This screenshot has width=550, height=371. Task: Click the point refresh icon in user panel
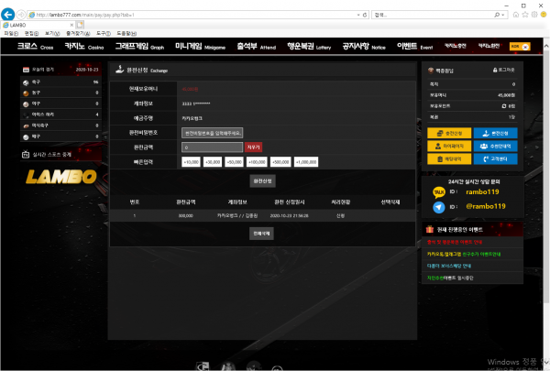pos(504,106)
